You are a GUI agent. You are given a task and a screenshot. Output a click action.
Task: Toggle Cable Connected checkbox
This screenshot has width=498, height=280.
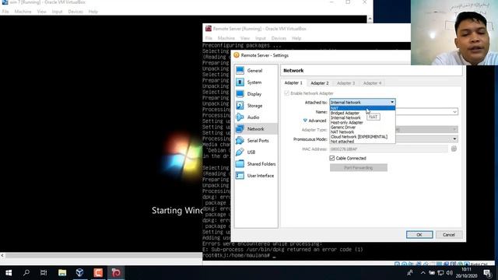pyautogui.click(x=332, y=158)
